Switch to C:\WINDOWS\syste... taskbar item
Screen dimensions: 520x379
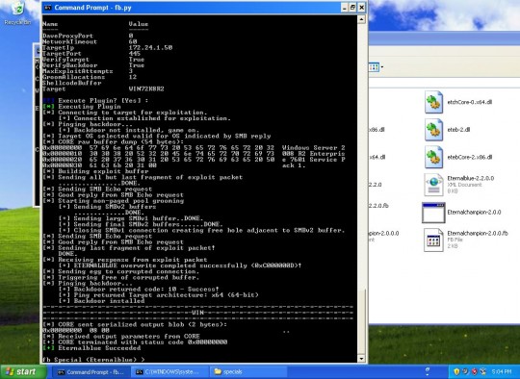tap(169, 372)
